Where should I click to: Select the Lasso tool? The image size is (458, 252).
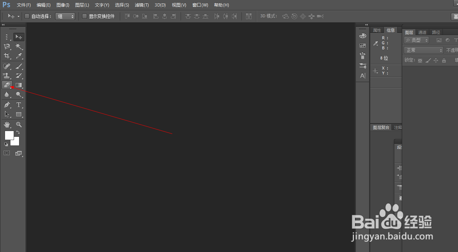pyautogui.click(x=6, y=46)
